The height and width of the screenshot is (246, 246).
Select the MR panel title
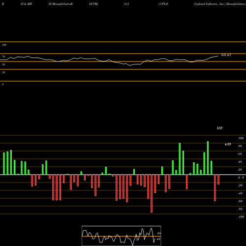(219, 128)
